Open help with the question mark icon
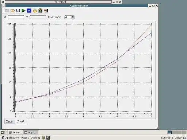The height and width of the screenshot is (140, 187). (x=41, y=11)
